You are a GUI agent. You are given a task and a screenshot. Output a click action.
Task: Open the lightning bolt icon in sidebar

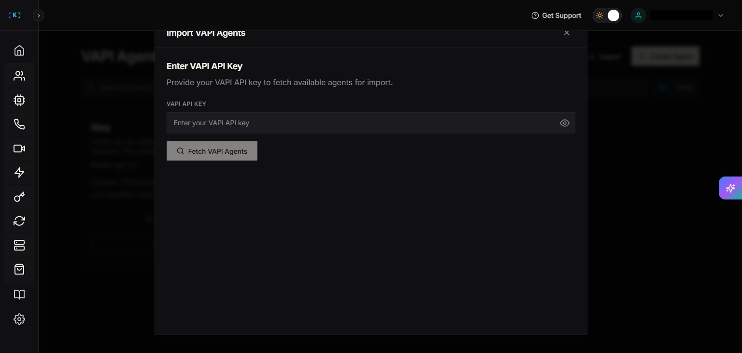coord(19,173)
